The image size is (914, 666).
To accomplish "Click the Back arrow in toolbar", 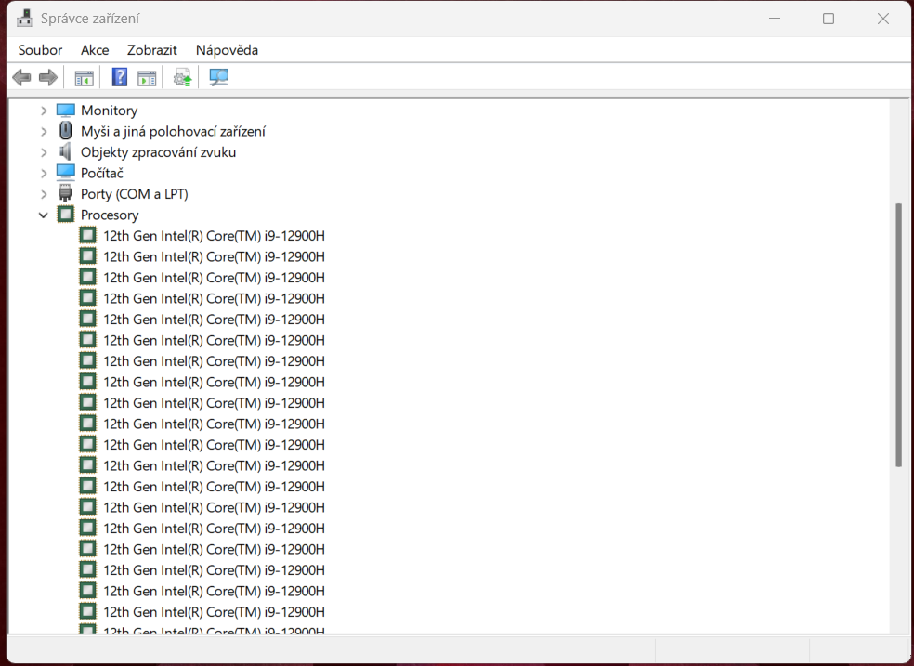I will click(x=21, y=78).
